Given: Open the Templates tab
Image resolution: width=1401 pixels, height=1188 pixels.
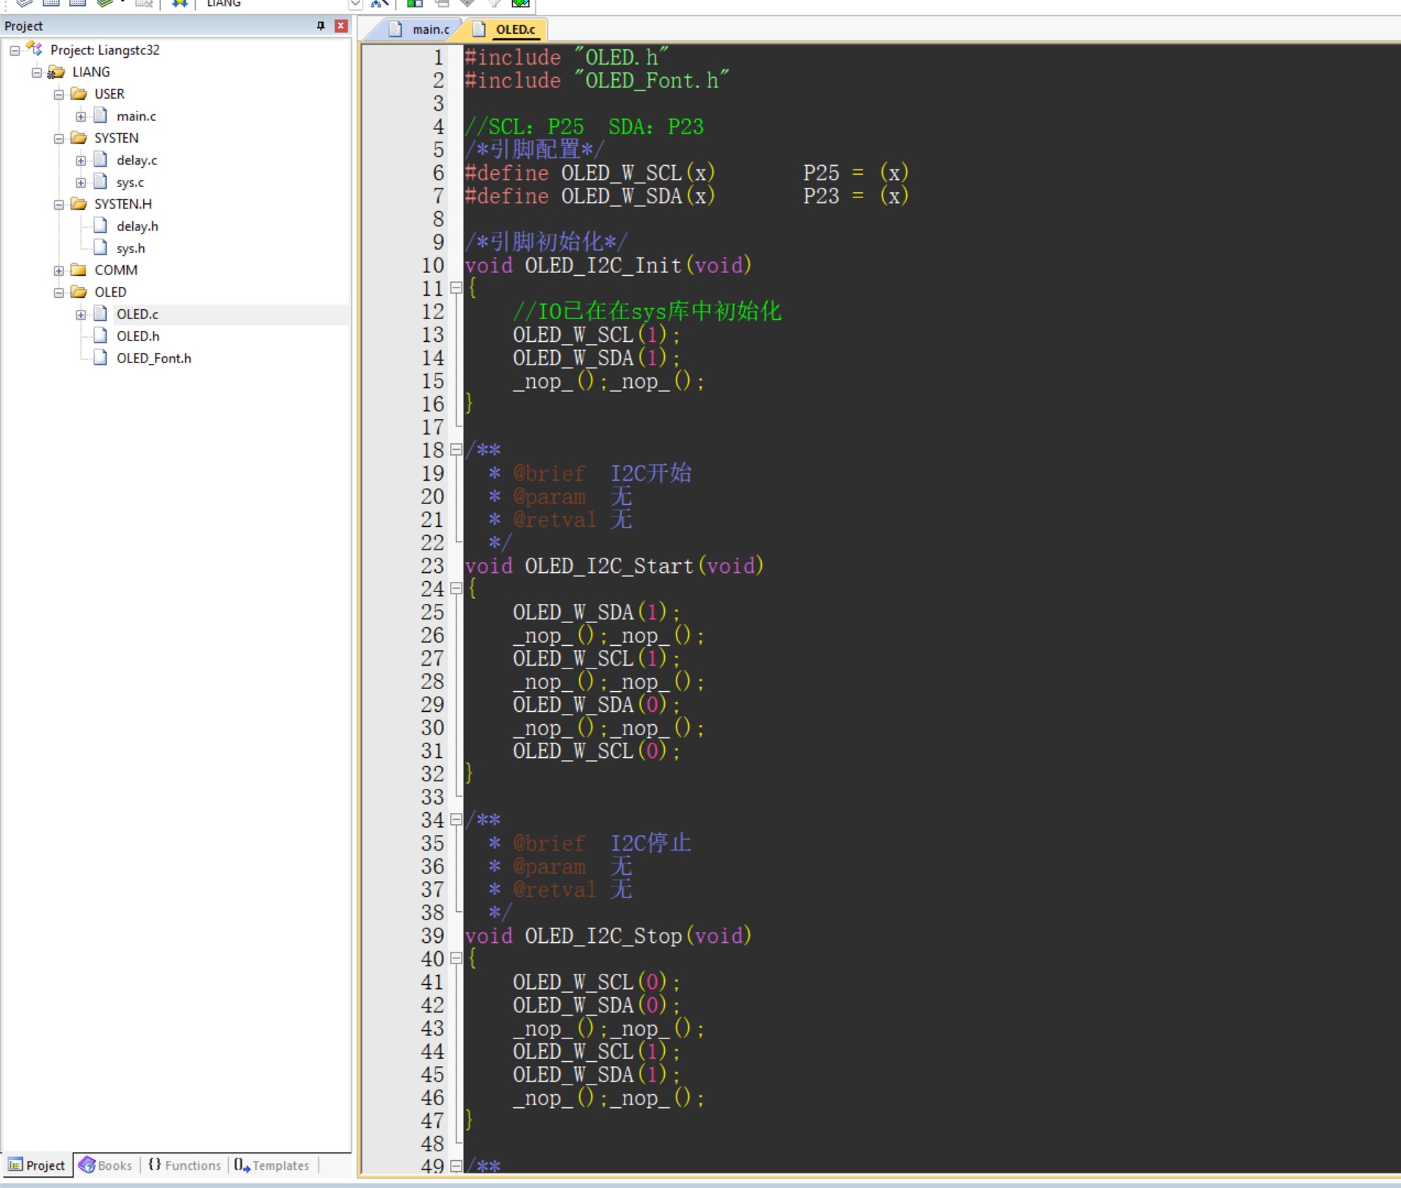Looking at the screenshot, I should (x=272, y=1165).
